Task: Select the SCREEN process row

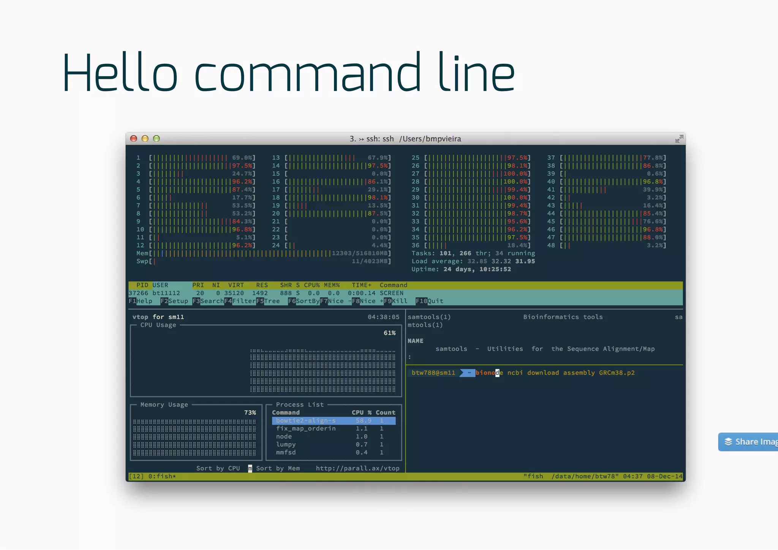Action: [x=405, y=293]
